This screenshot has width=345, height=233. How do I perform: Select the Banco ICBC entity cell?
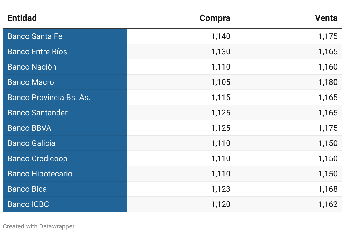coord(28,204)
